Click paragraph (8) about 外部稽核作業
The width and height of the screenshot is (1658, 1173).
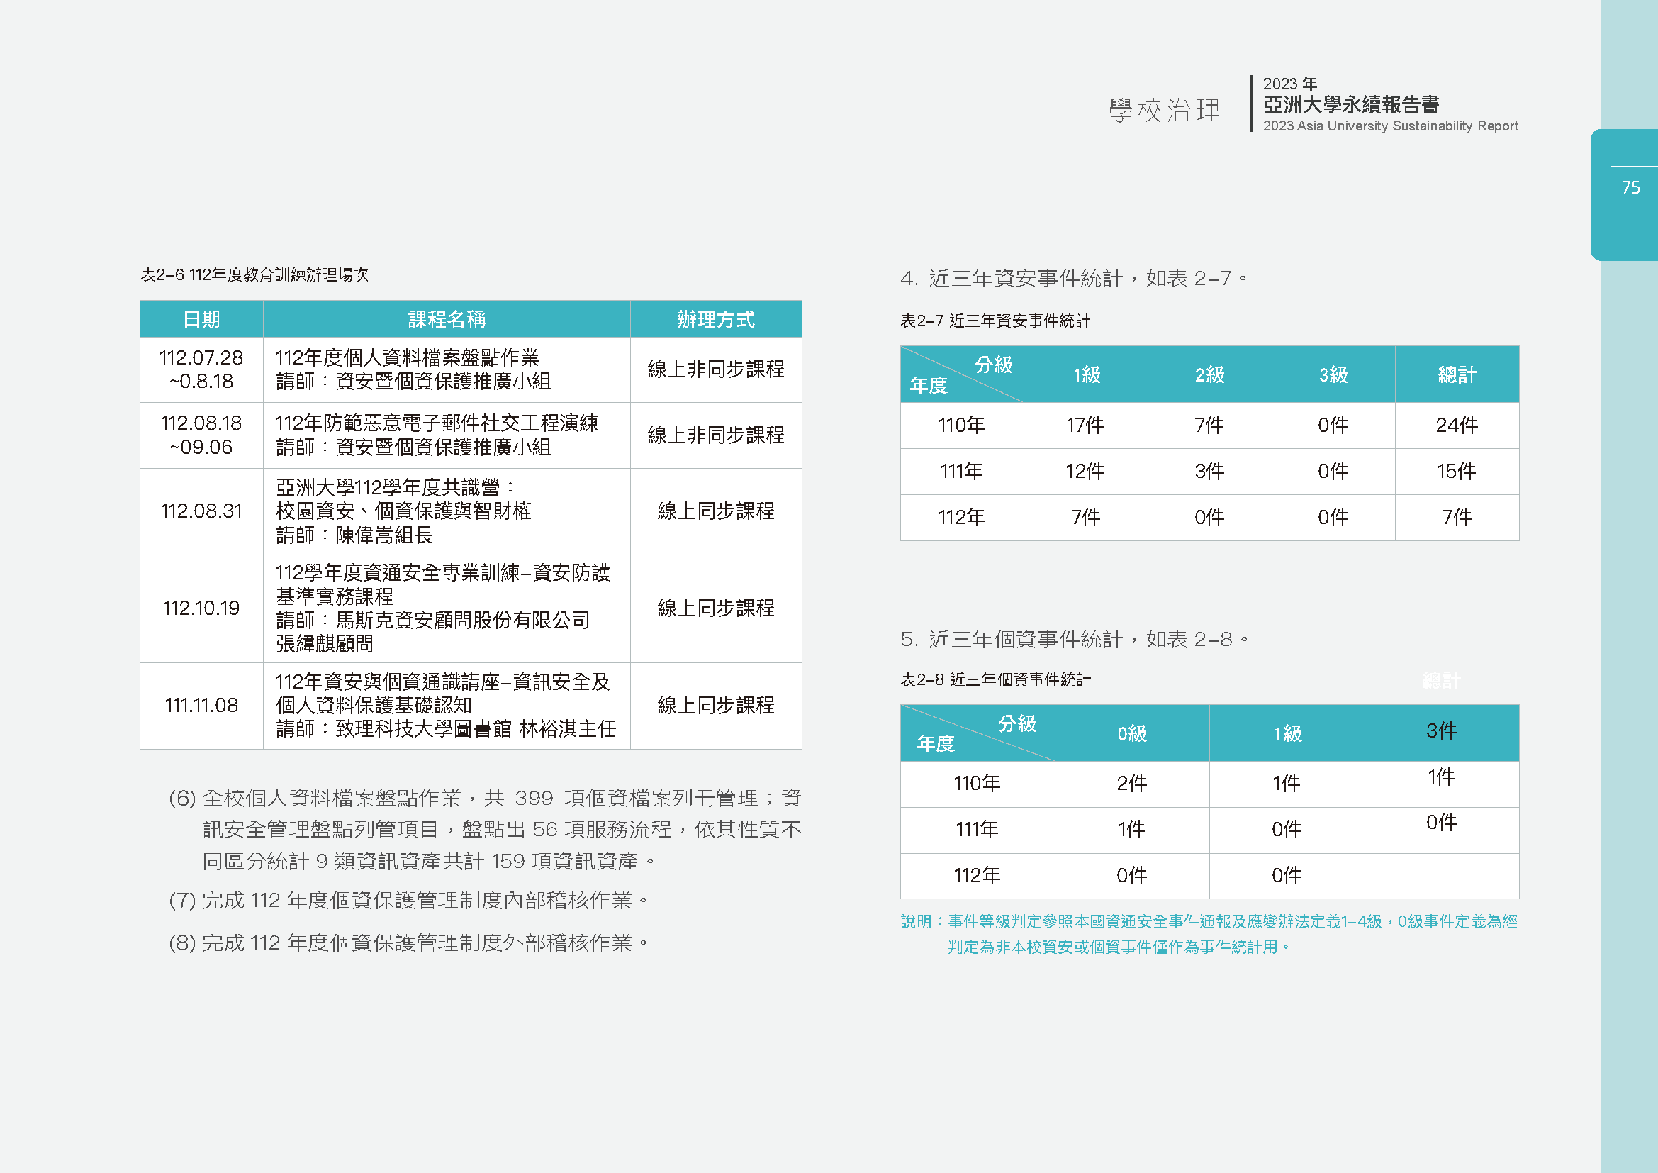(x=409, y=943)
